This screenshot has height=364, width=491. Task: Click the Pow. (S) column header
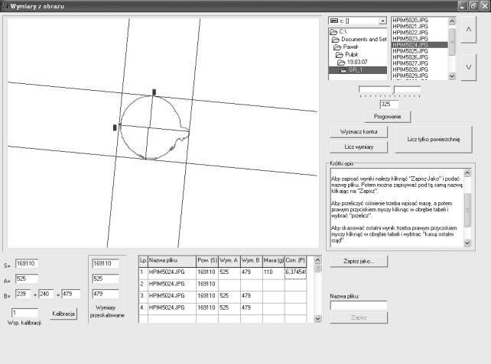[207, 261]
